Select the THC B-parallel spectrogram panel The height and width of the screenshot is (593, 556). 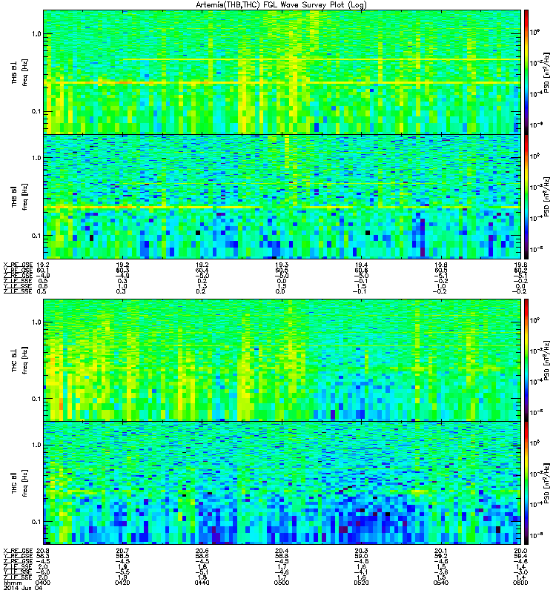point(282,483)
